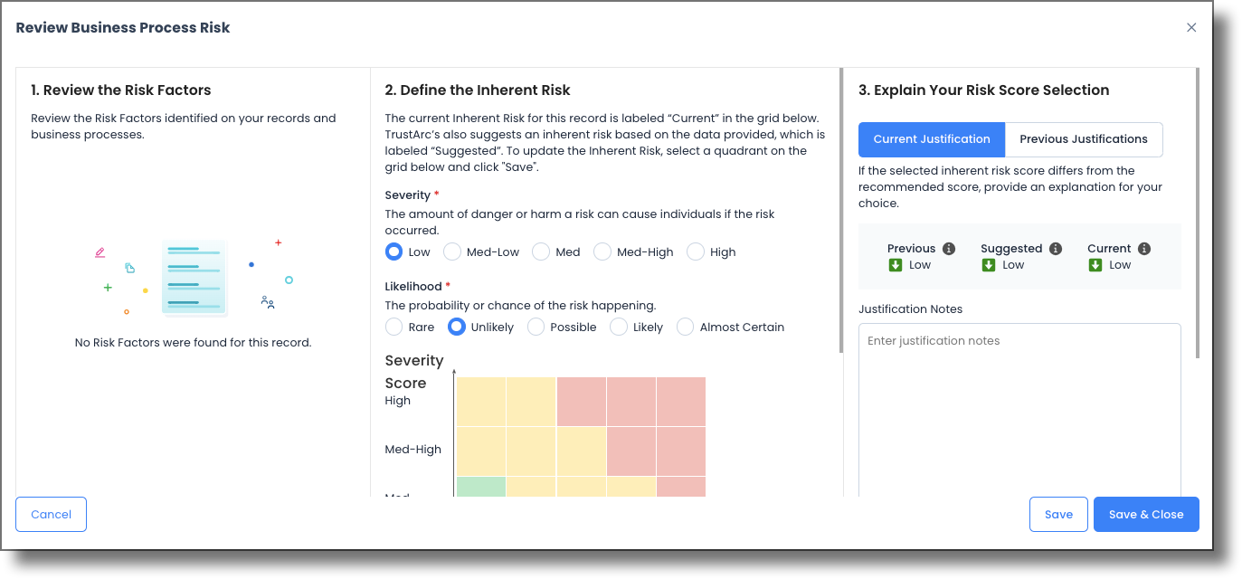Click the no-risk-factors illustration graphic
1242x579 pixels.
pos(193,276)
